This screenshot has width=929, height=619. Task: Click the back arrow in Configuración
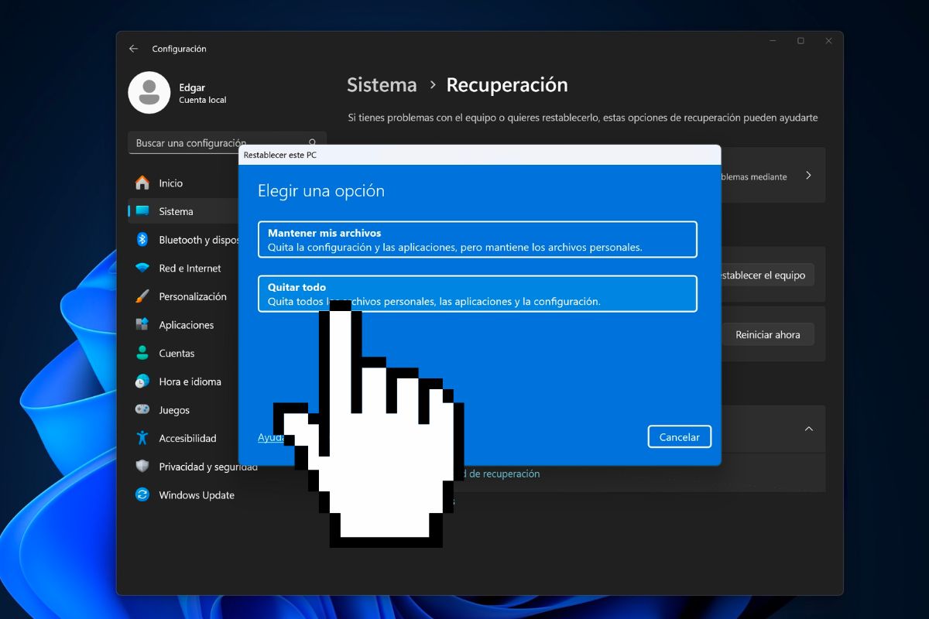point(132,48)
